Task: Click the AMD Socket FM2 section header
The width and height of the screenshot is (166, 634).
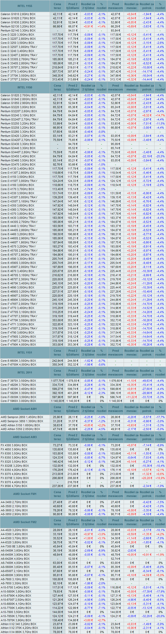Action: pos(25,522)
